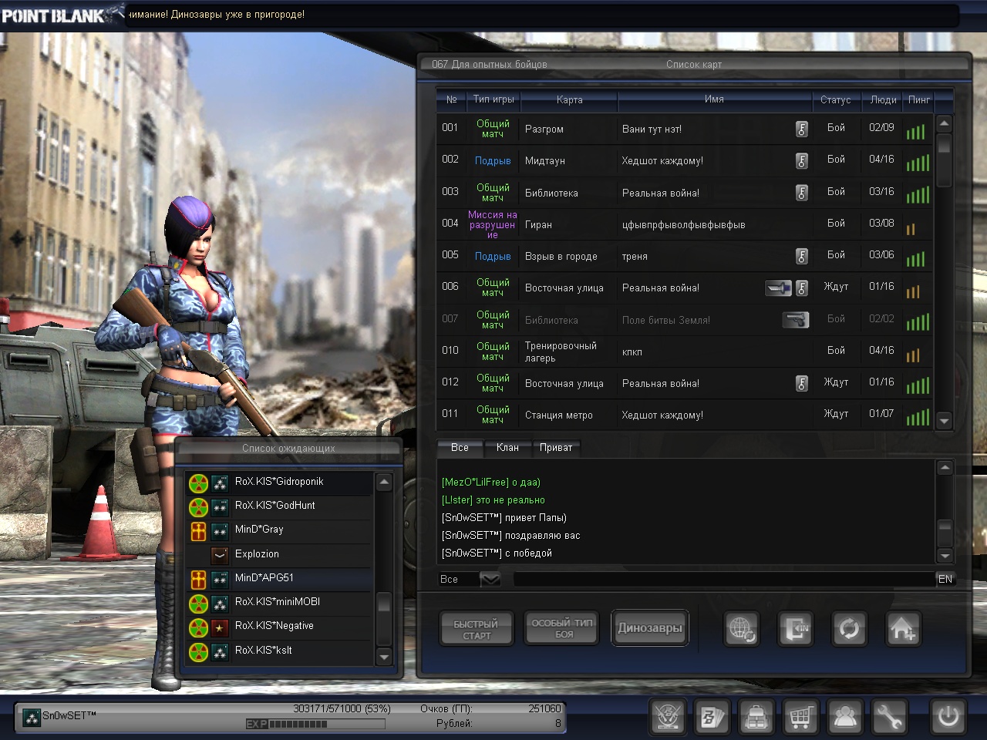Open the community friends icon

[845, 718]
